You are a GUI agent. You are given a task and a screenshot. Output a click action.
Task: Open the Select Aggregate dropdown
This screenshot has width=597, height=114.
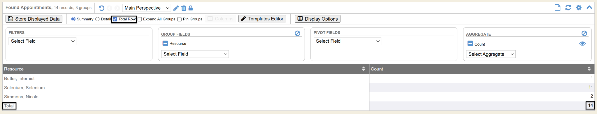(491, 54)
